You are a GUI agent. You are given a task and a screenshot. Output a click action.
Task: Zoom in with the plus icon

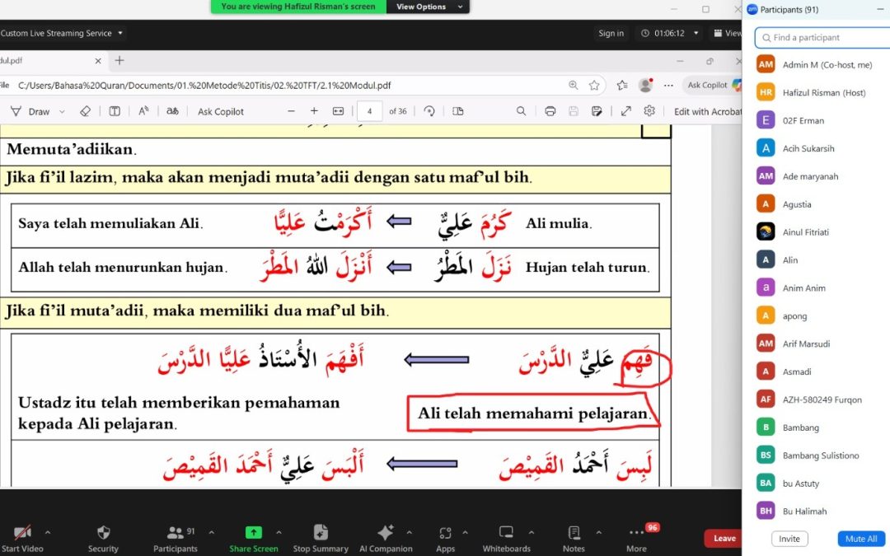coord(314,111)
